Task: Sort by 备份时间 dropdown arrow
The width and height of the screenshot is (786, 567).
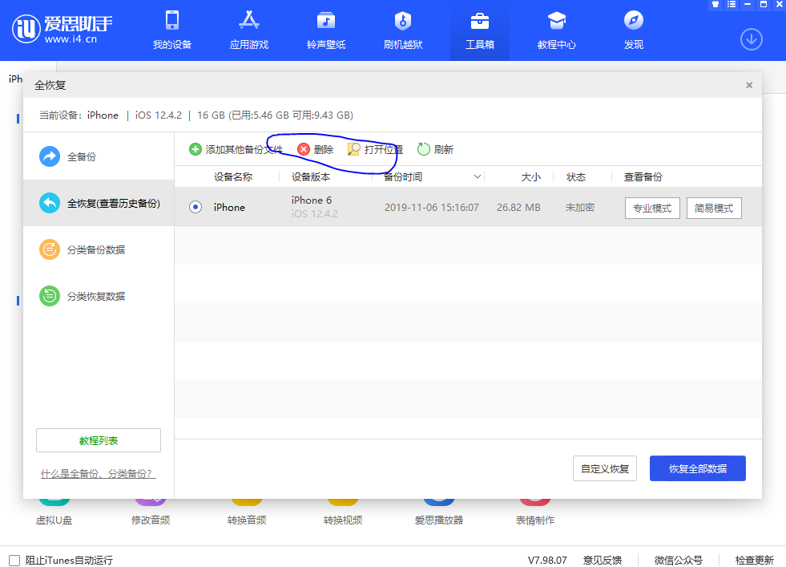Action: (x=478, y=176)
